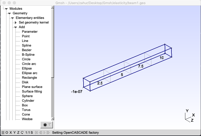Click the tree panel down scroll arrow

coord(52,119)
